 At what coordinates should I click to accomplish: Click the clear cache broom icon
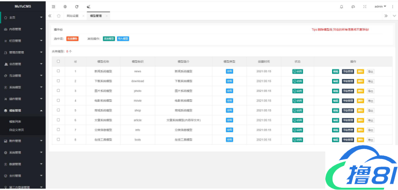pos(88,7)
